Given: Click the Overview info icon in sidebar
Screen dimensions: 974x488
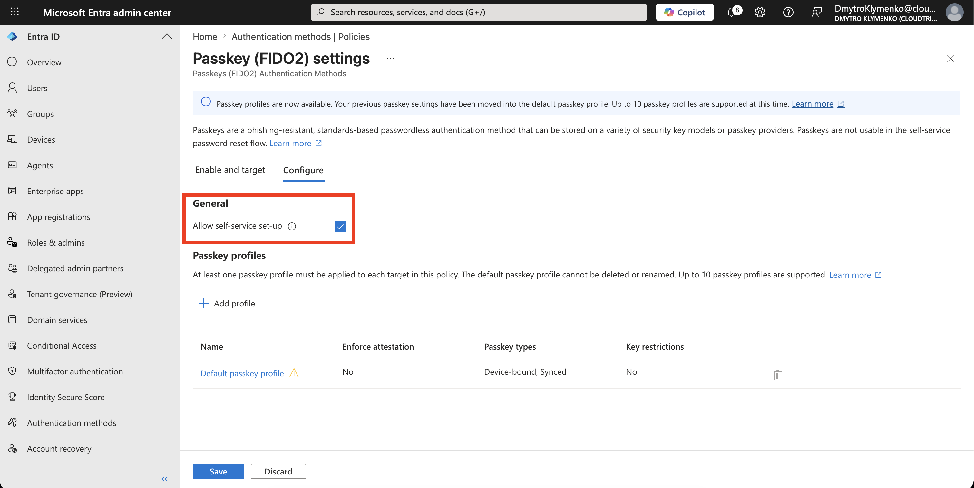Looking at the screenshot, I should [x=12, y=62].
